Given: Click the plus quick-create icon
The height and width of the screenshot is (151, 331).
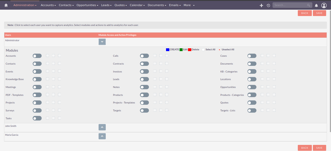Looking at the screenshot, I should pyautogui.click(x=261, y=5).
